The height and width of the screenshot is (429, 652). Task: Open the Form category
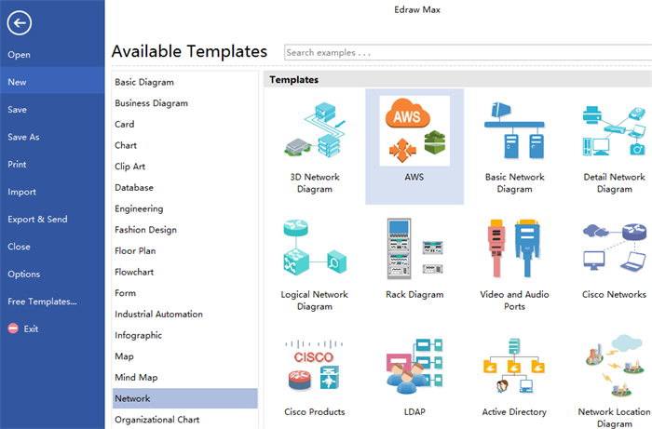click(125, 293)
